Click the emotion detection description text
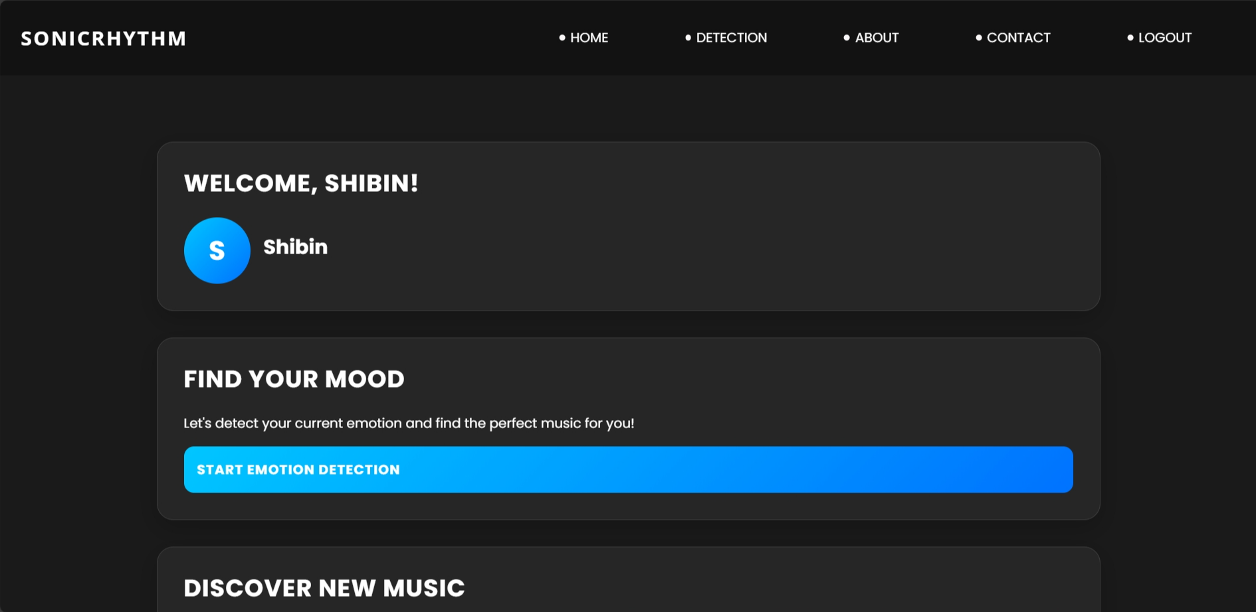 click(x=409, y=423)
